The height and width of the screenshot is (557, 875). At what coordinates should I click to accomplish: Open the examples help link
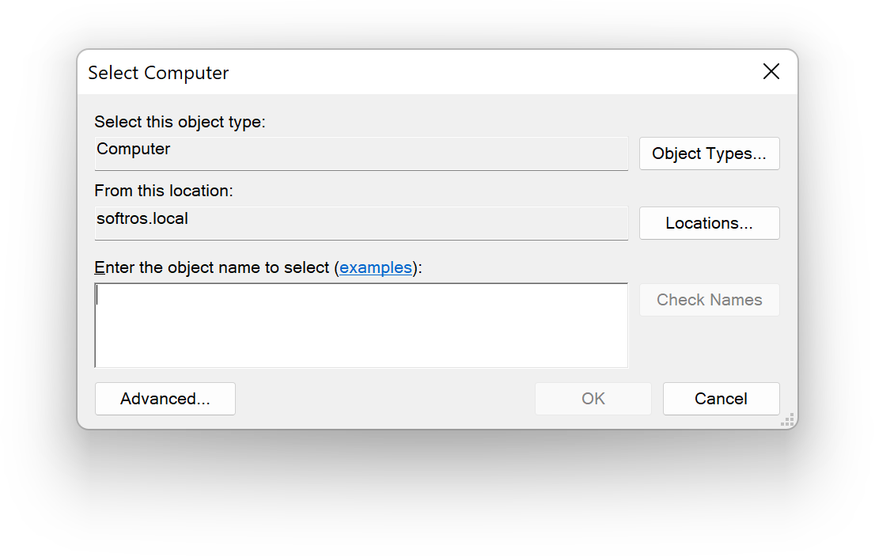pyautogui.click(x=376, y=267)
